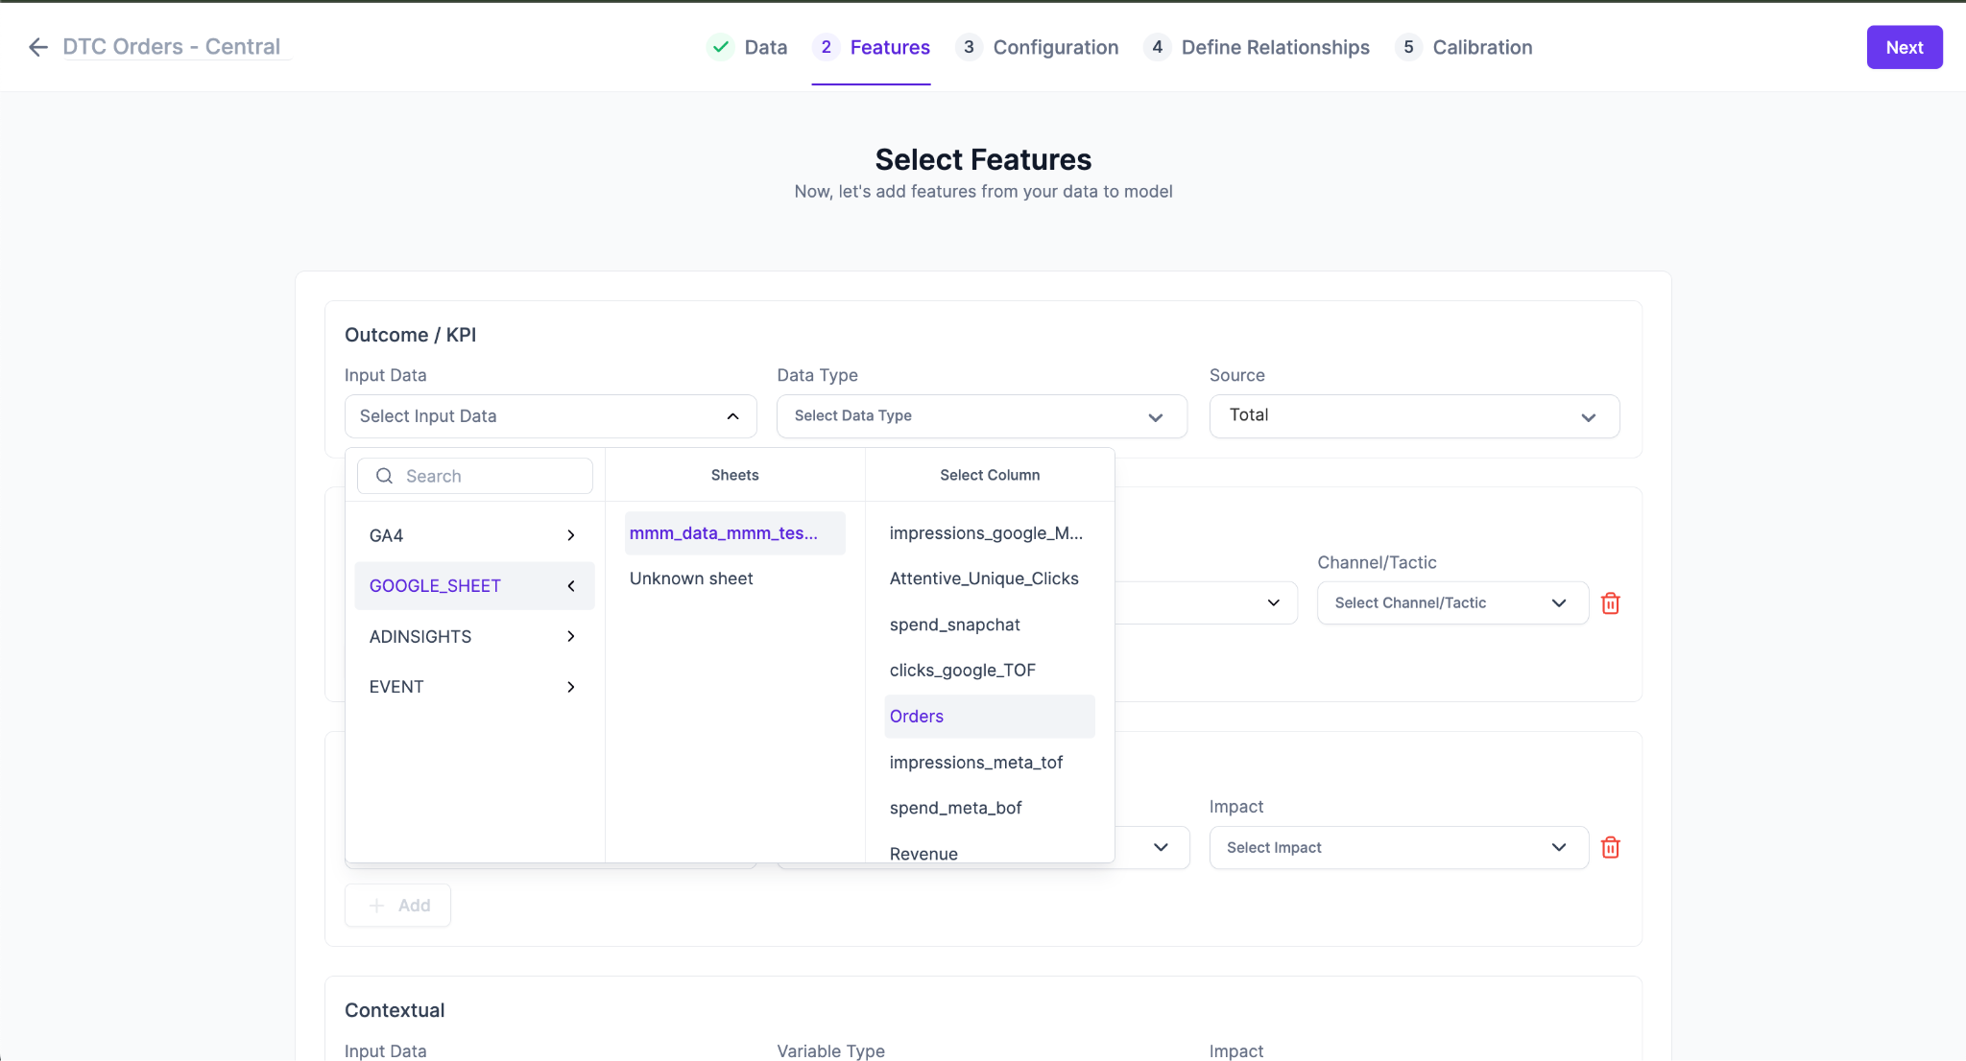Open the Select Channel/Tactic dropdown
The height and width of the screenshot is (1061, 1966).
point(1451,603)
